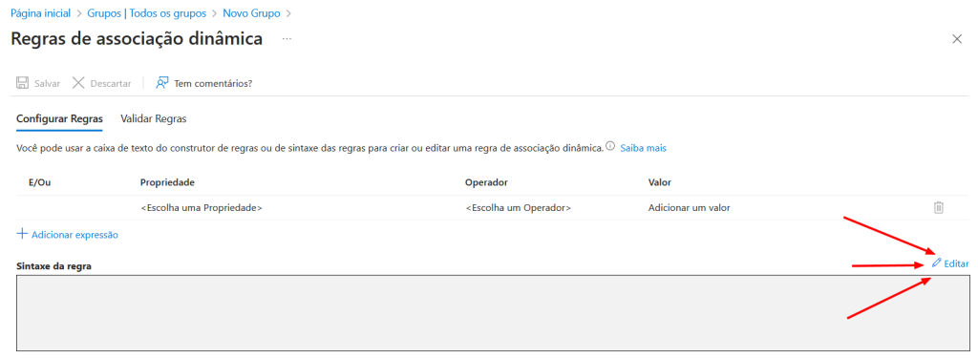Click the info icon beside Saiba mais
This screenshot has height=358, width=978.
(610, 147)
